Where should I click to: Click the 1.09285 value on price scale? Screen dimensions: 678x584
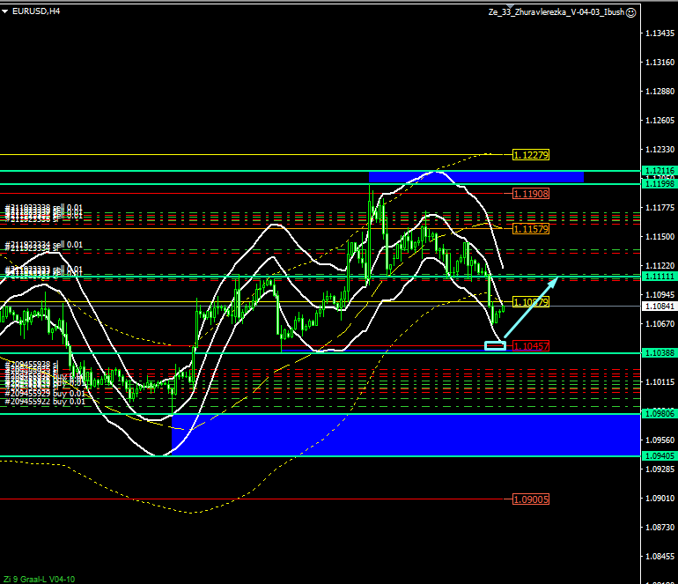[x=660, y=469]
